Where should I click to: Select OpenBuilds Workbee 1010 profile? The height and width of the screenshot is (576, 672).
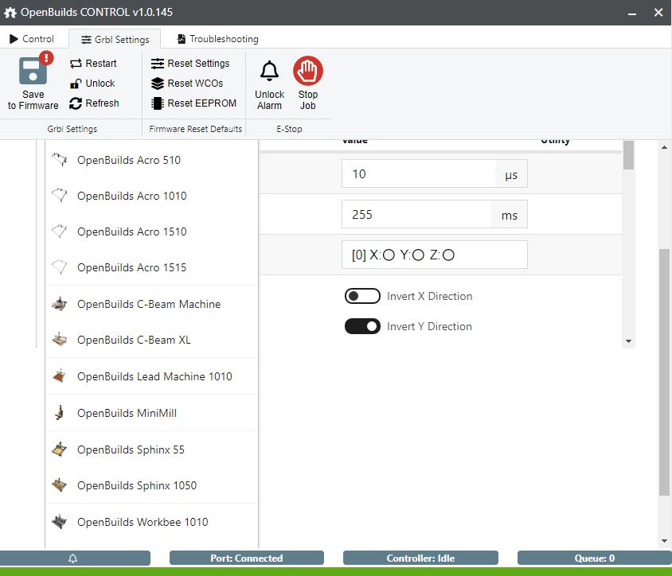[x=152, y=522]
